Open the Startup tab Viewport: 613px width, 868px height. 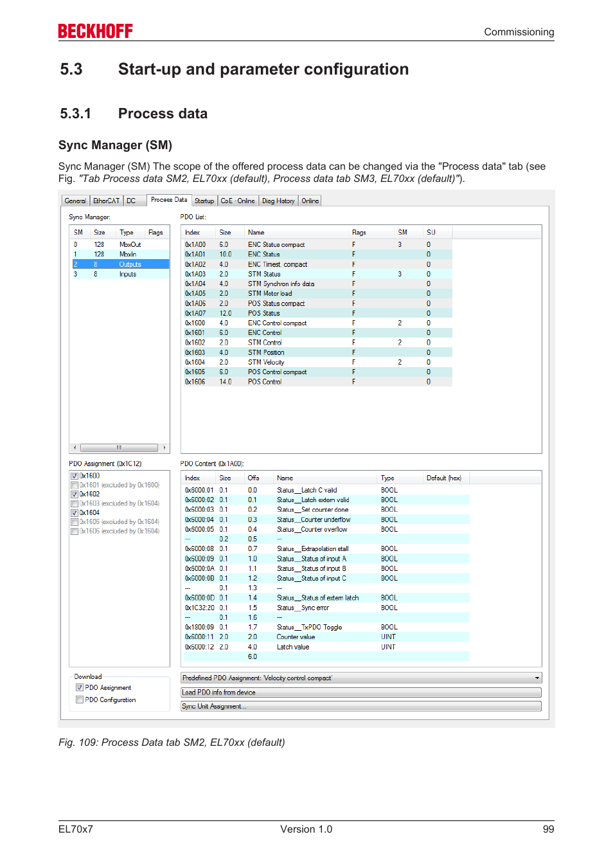pyautogui.click(x=204, y=201)
